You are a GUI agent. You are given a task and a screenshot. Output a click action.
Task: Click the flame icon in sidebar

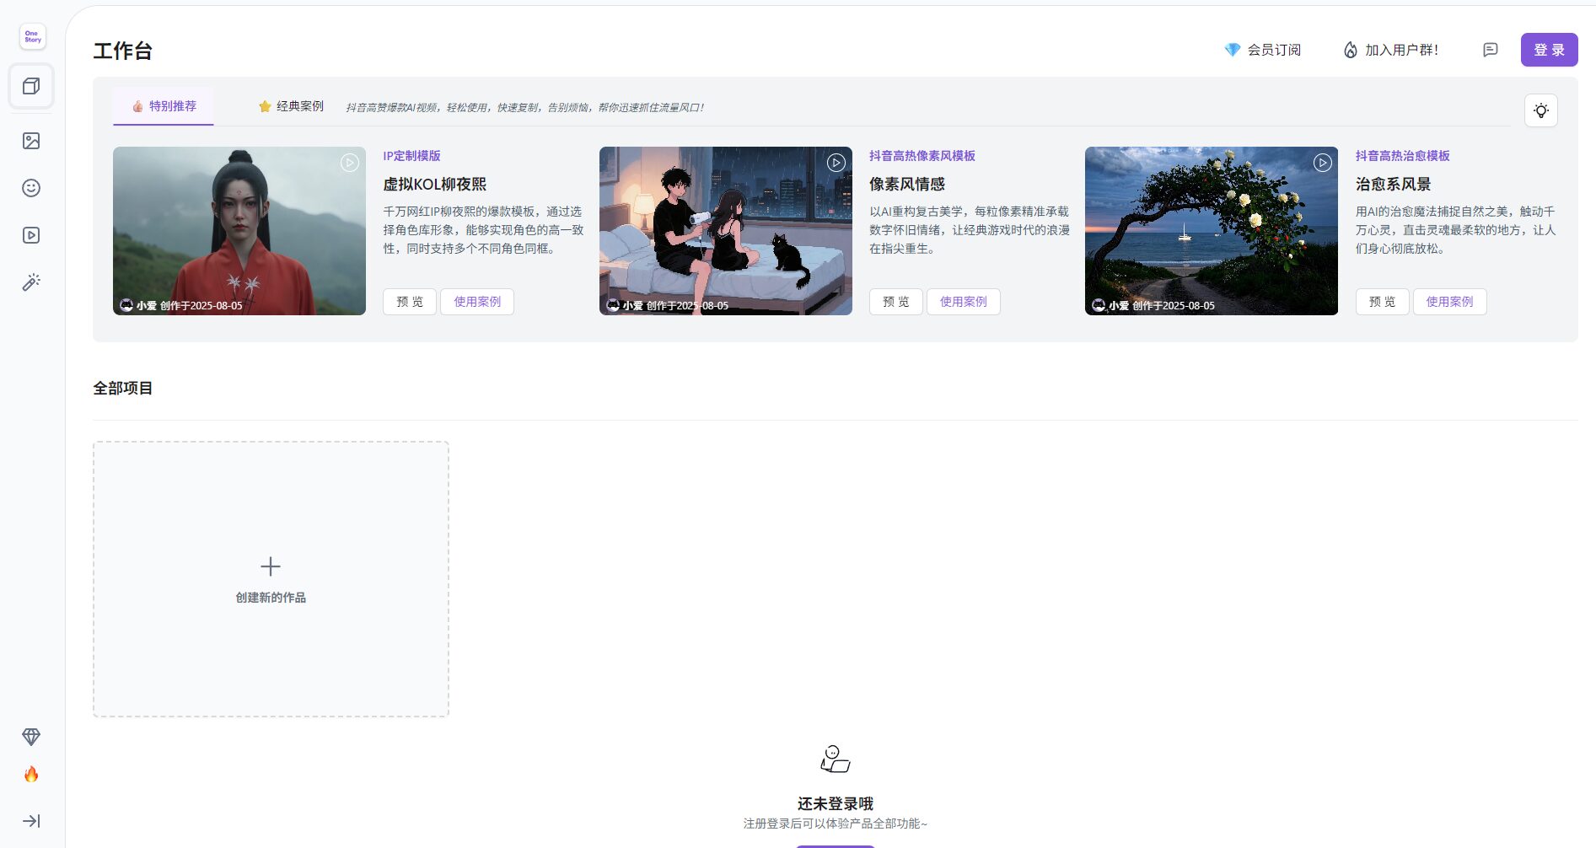click(x=31, y=775)
